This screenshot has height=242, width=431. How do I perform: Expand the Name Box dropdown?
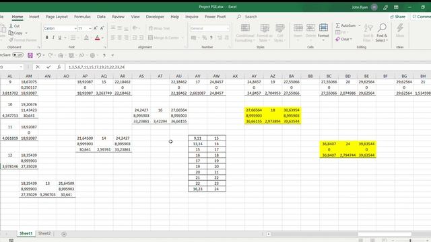[x=21, y=67]
